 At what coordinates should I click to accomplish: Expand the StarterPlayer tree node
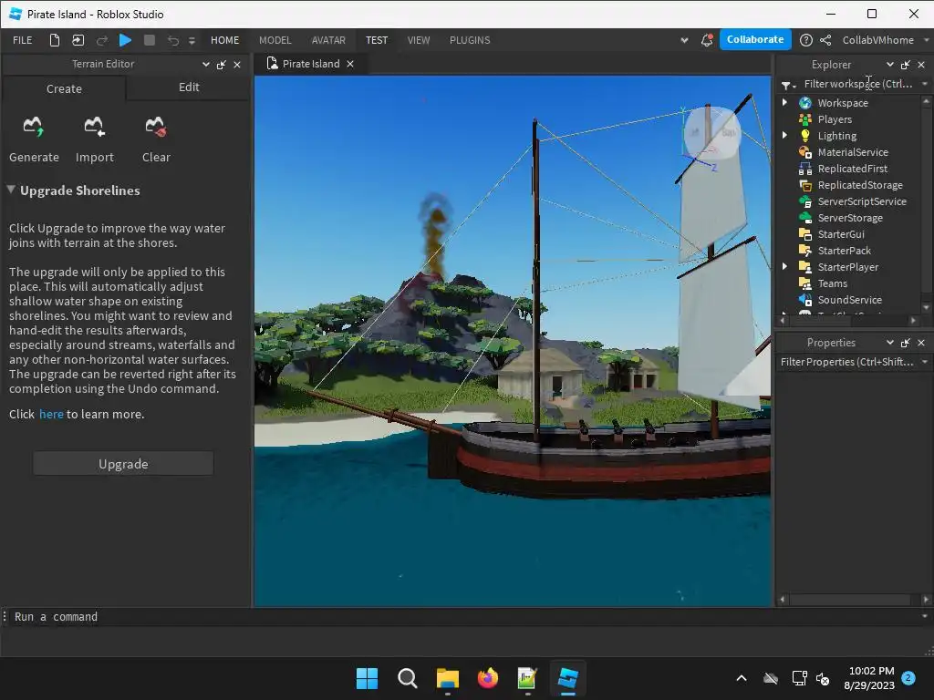point(784,266)
